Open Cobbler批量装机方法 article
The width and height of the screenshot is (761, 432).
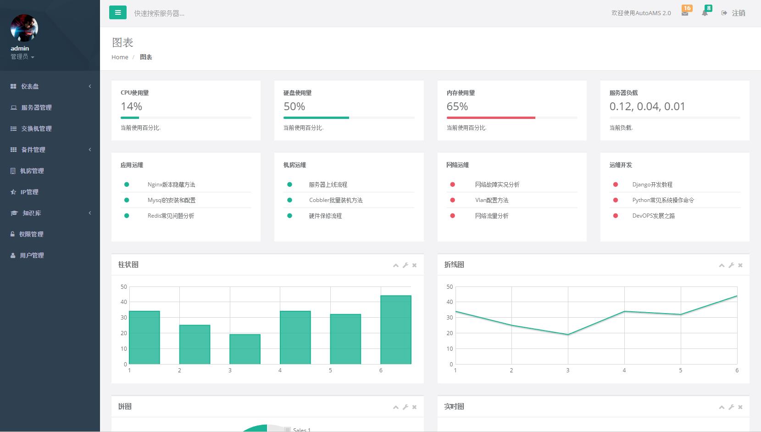tap(336, 200)
